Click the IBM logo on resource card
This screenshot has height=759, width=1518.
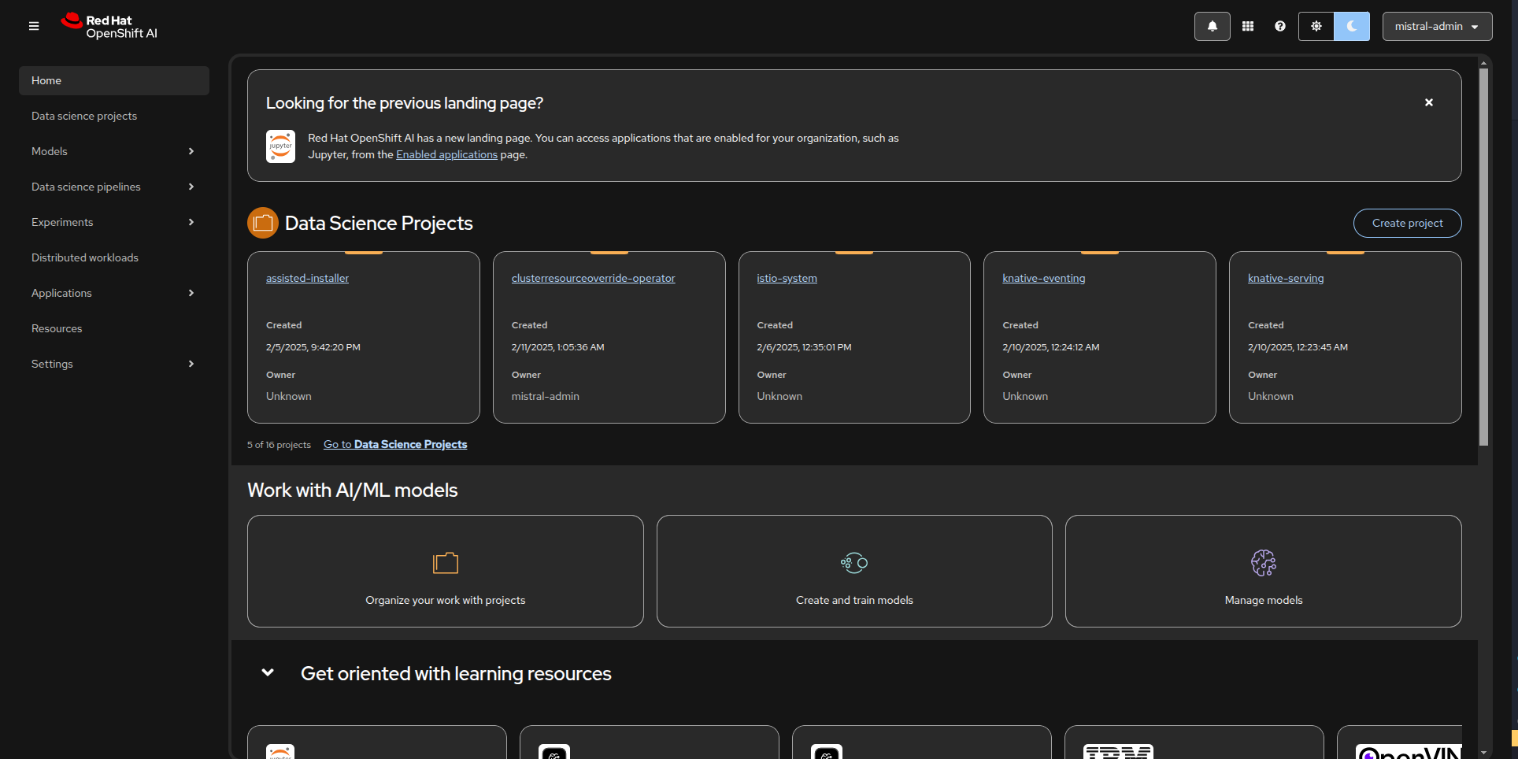click(1118, 751)
